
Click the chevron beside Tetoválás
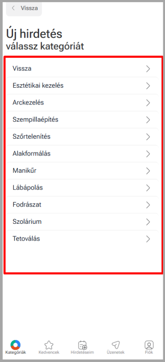[148, 239]
